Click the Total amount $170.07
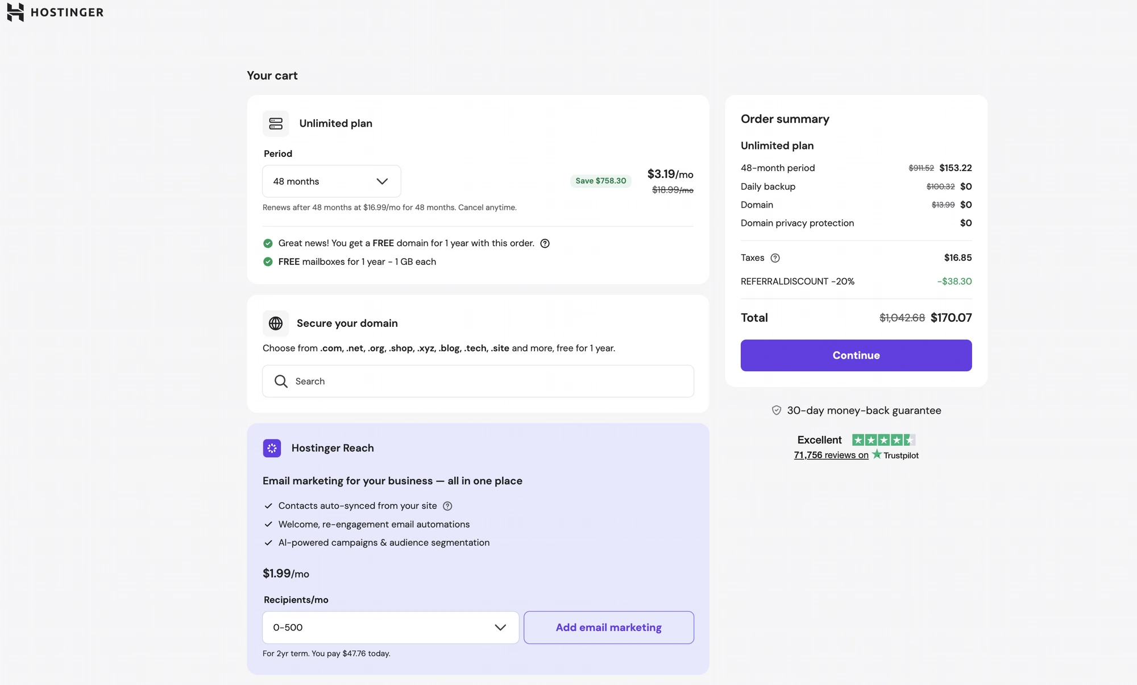The width and height of the screenshot is (1137, 685). (951, 318)
